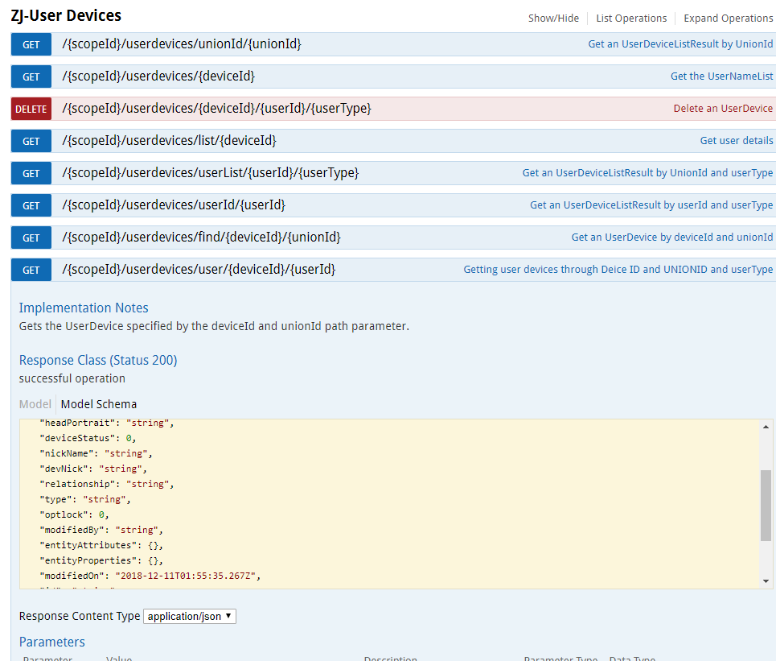Open /{scopeId}/userdevices/unionId/{unionId} path
Screen dimensions: 776x661
pyautogui.click(x=182, y=44)
